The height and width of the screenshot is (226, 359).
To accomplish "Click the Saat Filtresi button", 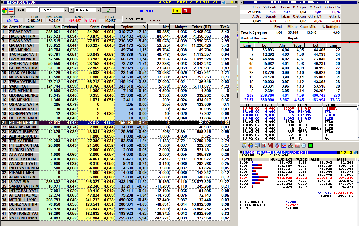I will pos(134,19).
